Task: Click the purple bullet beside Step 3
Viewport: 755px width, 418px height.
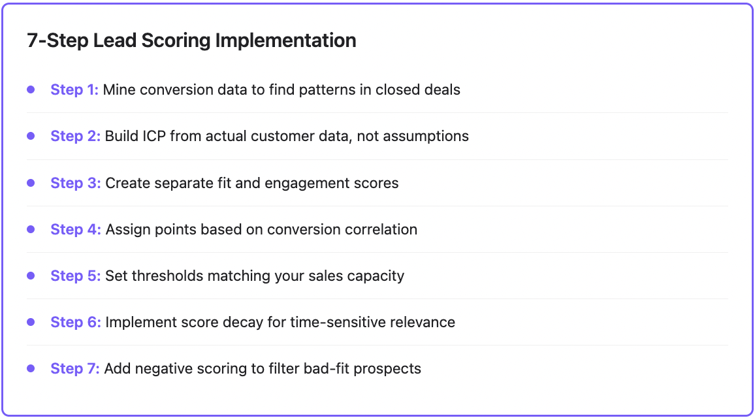Action: click(31, 183)
